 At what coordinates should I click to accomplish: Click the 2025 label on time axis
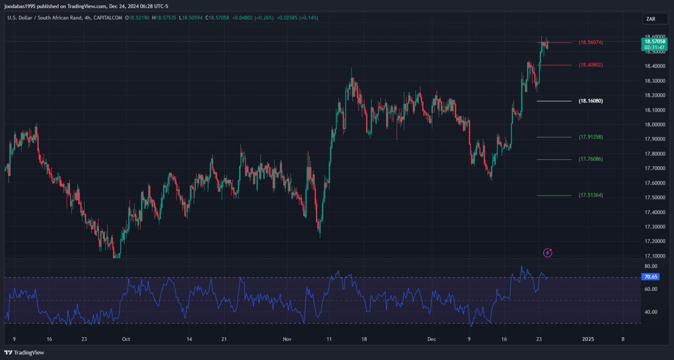[588, 339]
